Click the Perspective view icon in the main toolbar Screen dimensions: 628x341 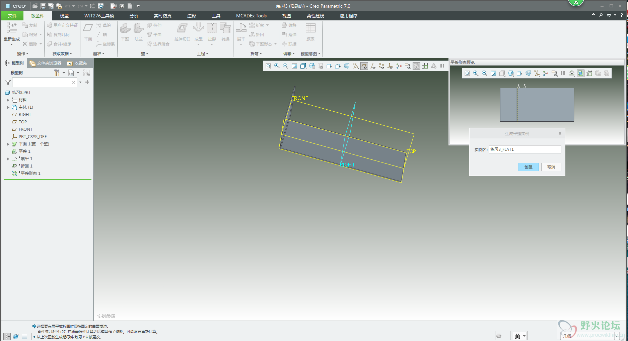pos(347,66)
